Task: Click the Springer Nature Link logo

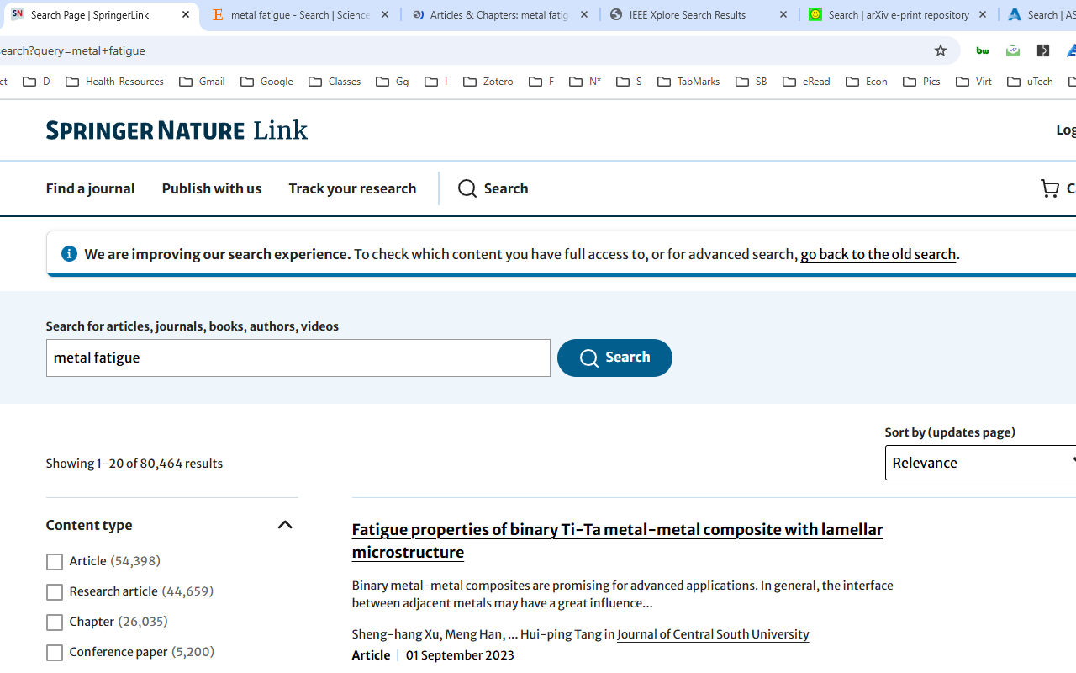Action: click(x=177, y=130)
